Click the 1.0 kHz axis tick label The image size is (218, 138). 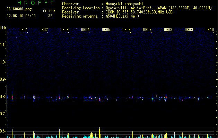pyautogui.click(x=3, y=62)
